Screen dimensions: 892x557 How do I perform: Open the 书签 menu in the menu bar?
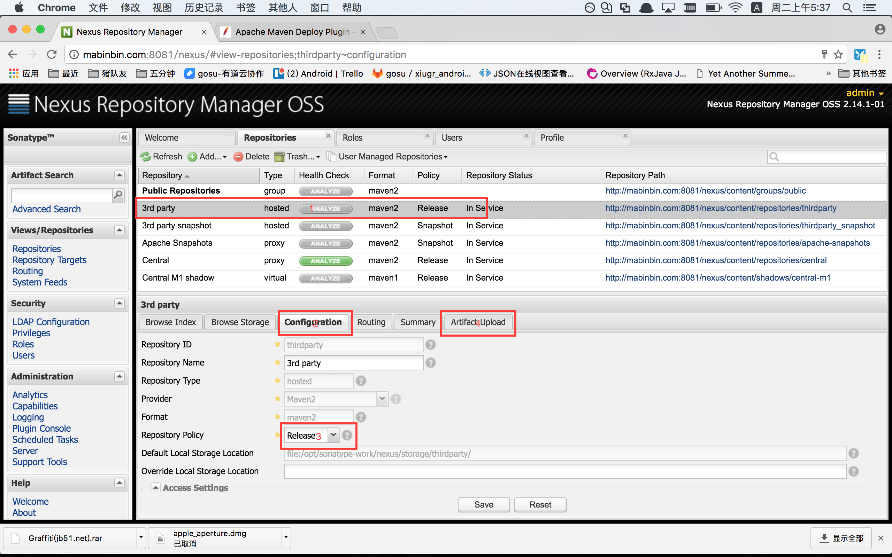tap(246, 8)
